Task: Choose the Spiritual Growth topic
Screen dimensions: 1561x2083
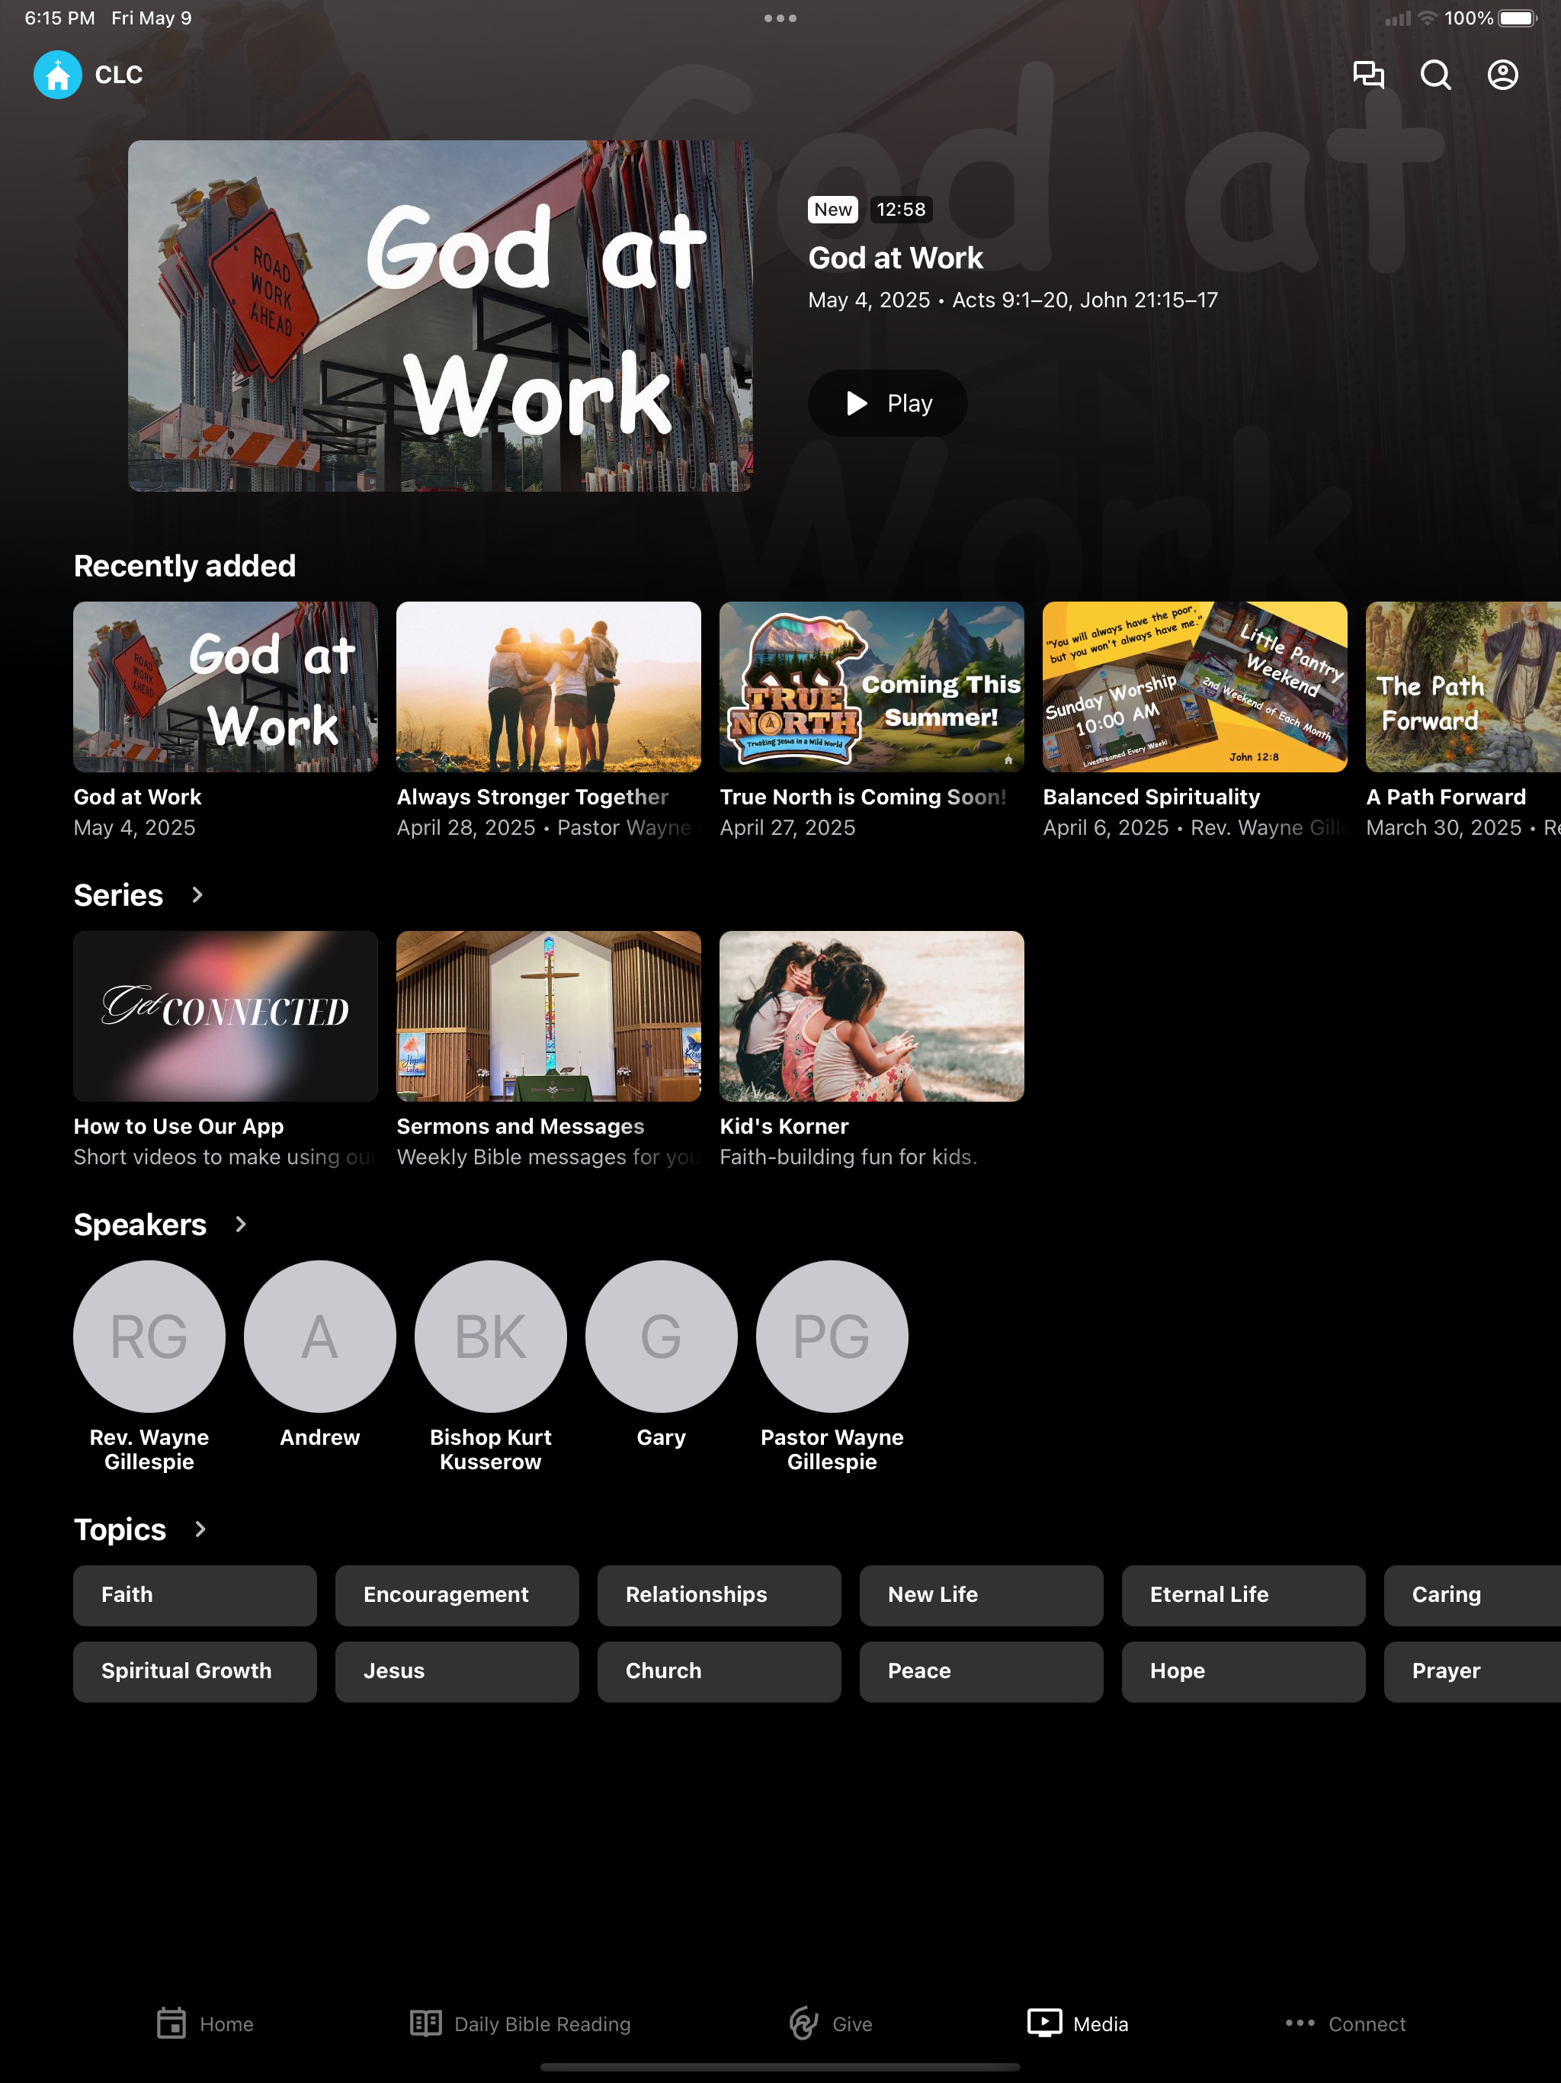Action: 195,1671
